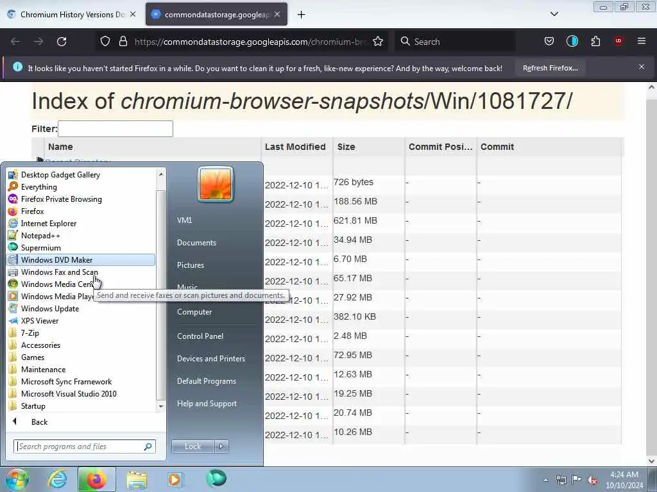This screenshot has height=492, width=657.
Task: Click the user account flower picture
Action: (216, 184)
